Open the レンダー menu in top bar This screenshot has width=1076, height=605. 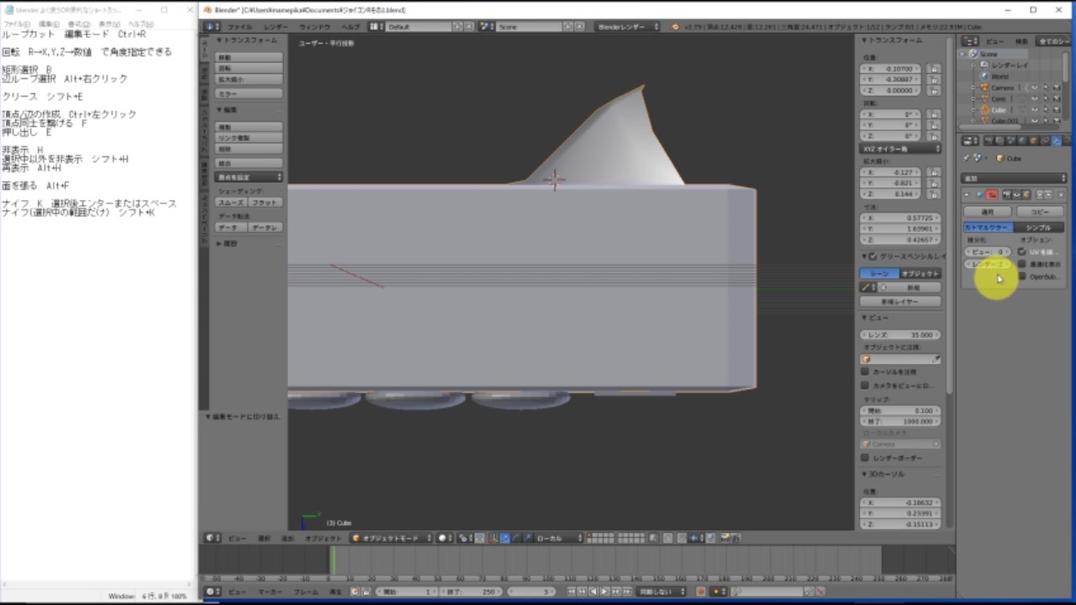click(276, 27)
